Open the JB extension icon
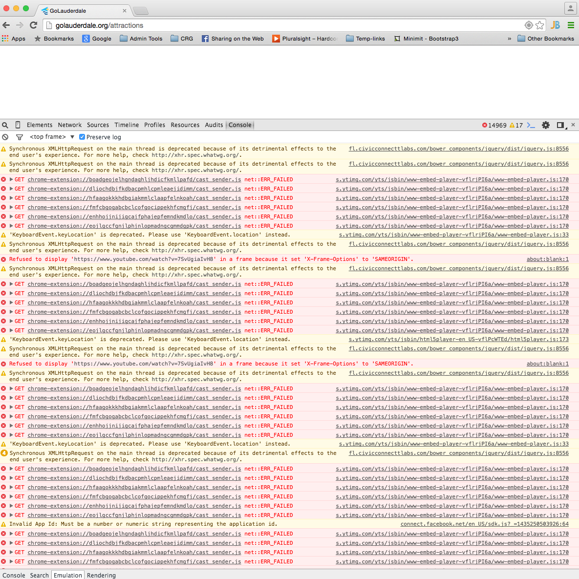The height and width of the screenshot is (579, 579). pyautogui.click(x=555, y=25)
